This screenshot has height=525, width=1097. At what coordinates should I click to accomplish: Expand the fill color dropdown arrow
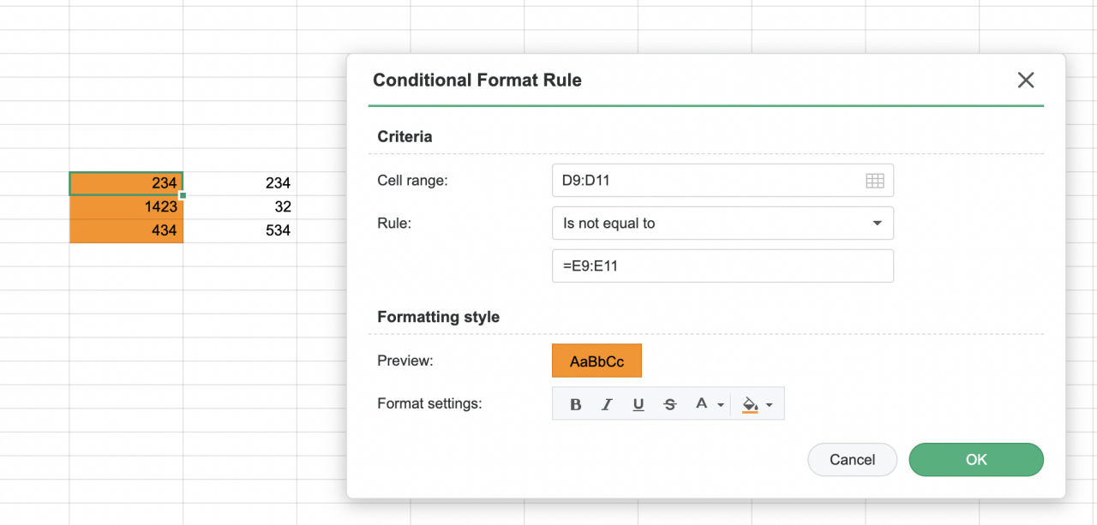click(x=770, y=405)
